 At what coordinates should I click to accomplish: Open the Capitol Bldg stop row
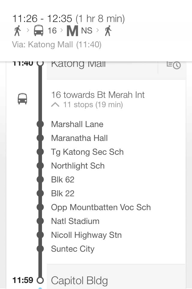click(x=79, y=281)
